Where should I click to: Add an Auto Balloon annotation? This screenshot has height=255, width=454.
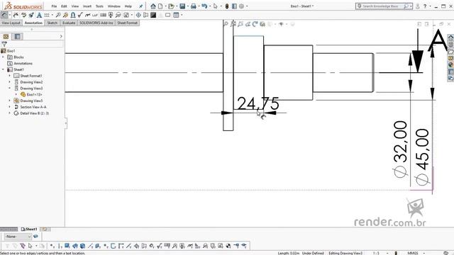(65, 15)
